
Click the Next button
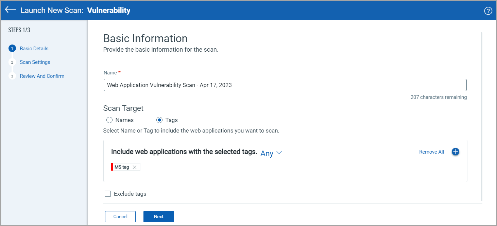click(159, 216)
